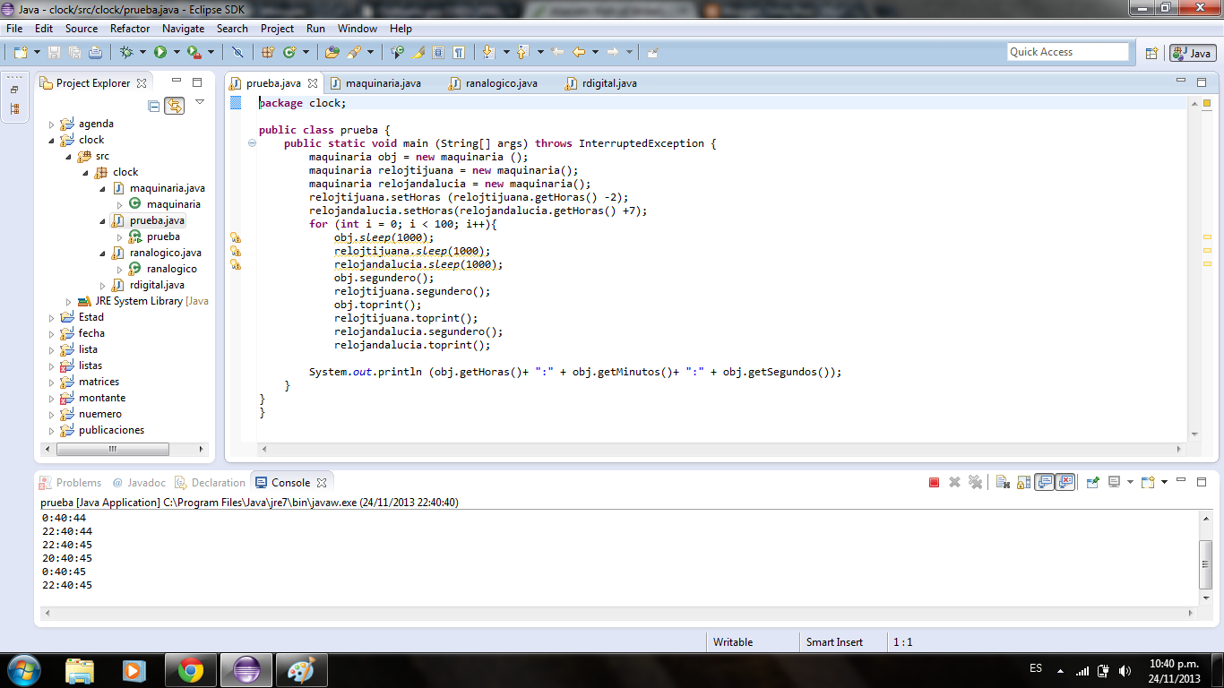Terminate the running application
Viewport: 1224px width, 688px height.
click(935, 482)
